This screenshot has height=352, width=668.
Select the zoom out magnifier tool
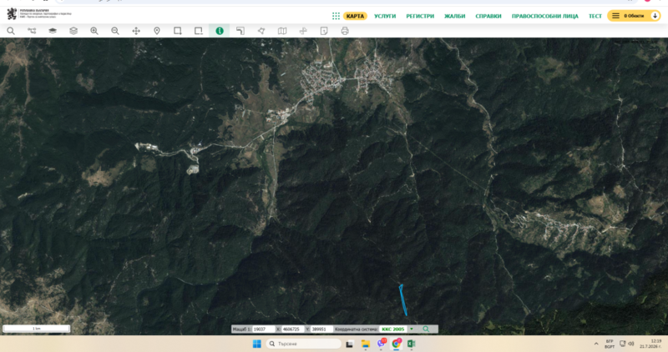[x=115, y=31]
